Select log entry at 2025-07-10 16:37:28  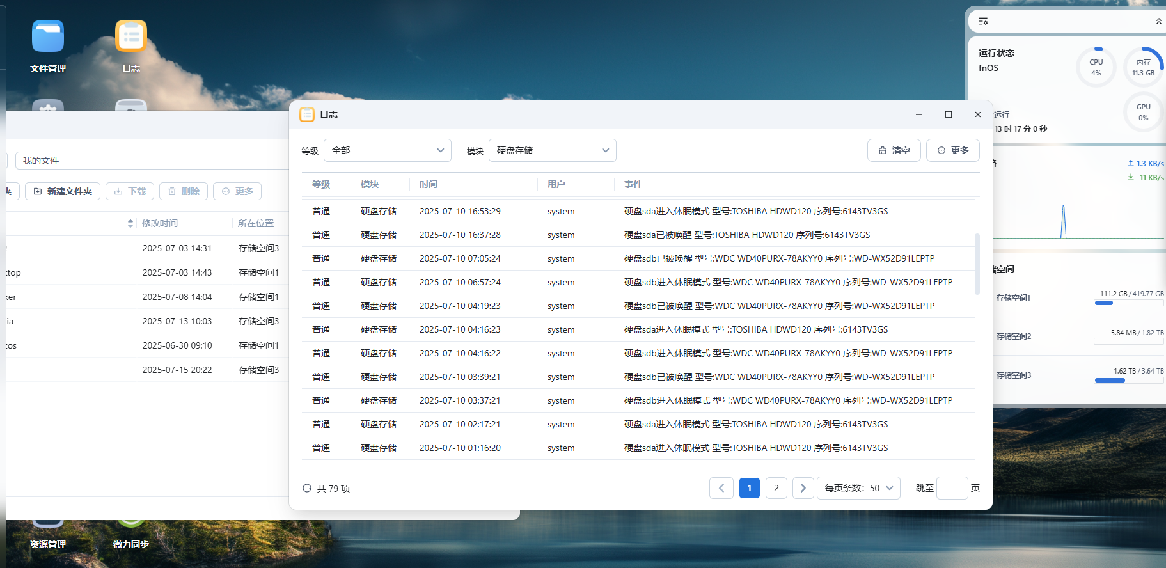[638, 235]
